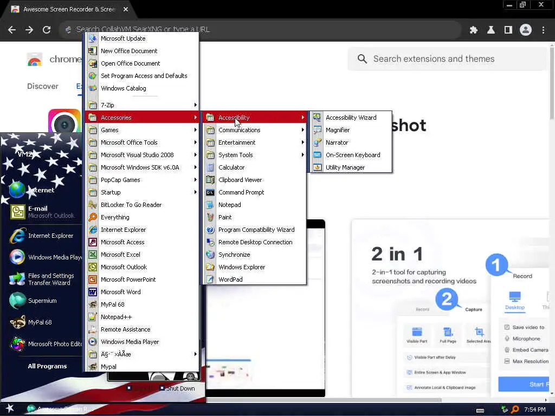Open Calculator from Accessories

[x=254, y=167]
